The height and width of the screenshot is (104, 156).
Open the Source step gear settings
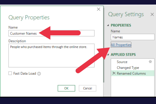[150, 62]
